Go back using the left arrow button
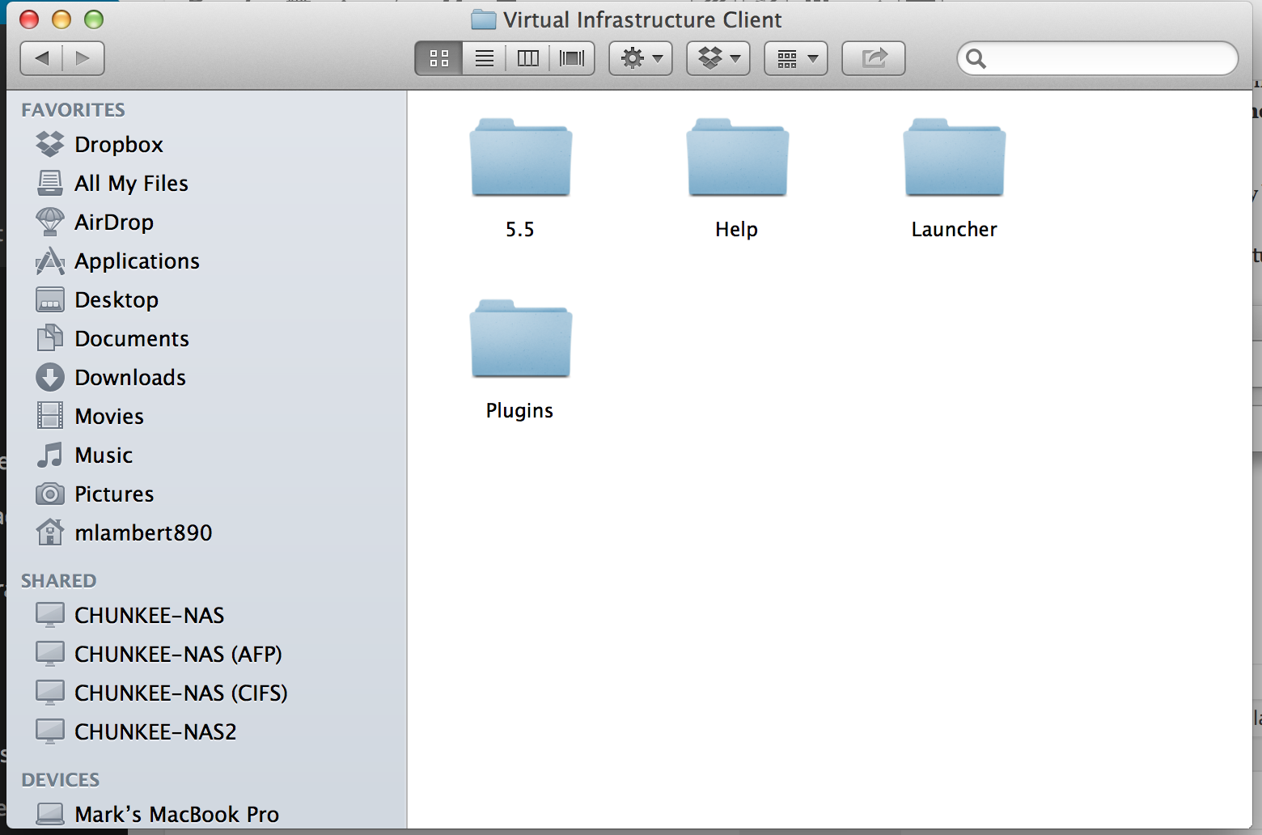 pos(42,58)
